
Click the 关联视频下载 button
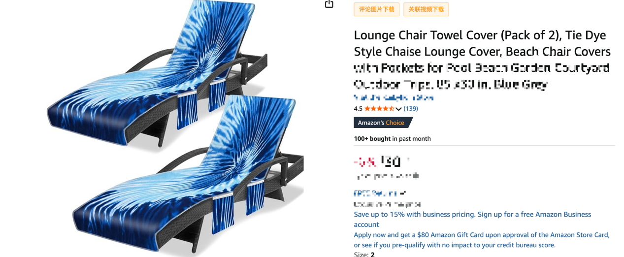(426, 9)
